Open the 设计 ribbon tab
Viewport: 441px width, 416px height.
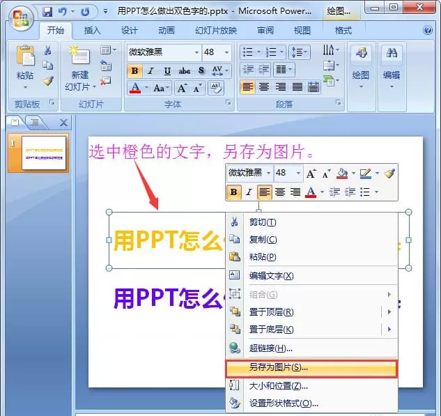coord(129,31)
